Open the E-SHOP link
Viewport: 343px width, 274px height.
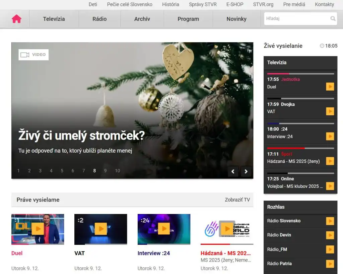(x=235, y=4)
